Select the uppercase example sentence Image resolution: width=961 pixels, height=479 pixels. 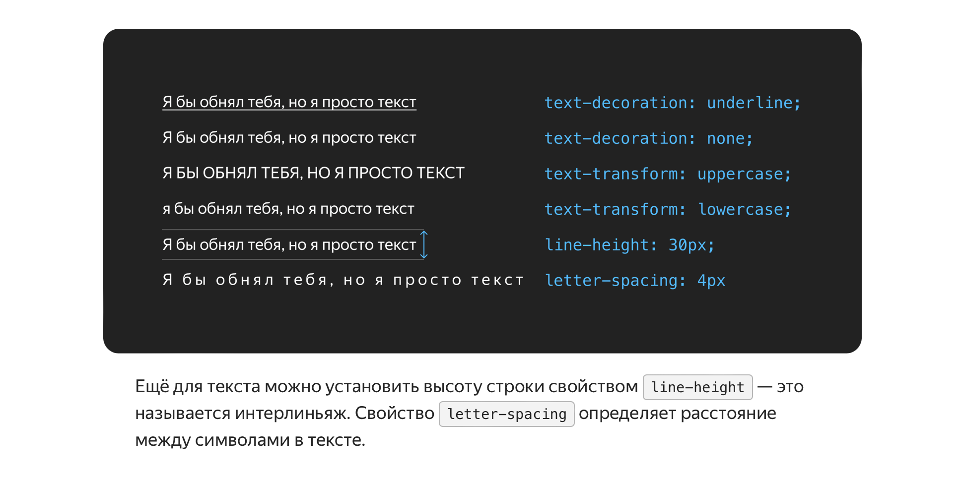(314, 173)
